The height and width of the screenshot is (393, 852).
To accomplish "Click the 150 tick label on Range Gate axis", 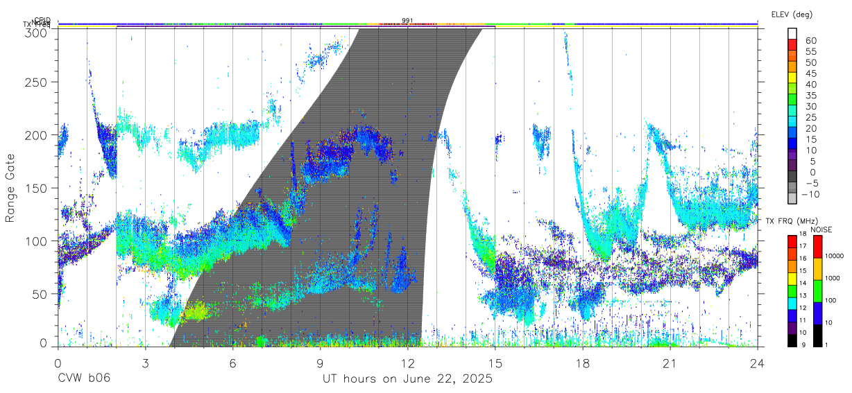I will [x=36, y=188].
